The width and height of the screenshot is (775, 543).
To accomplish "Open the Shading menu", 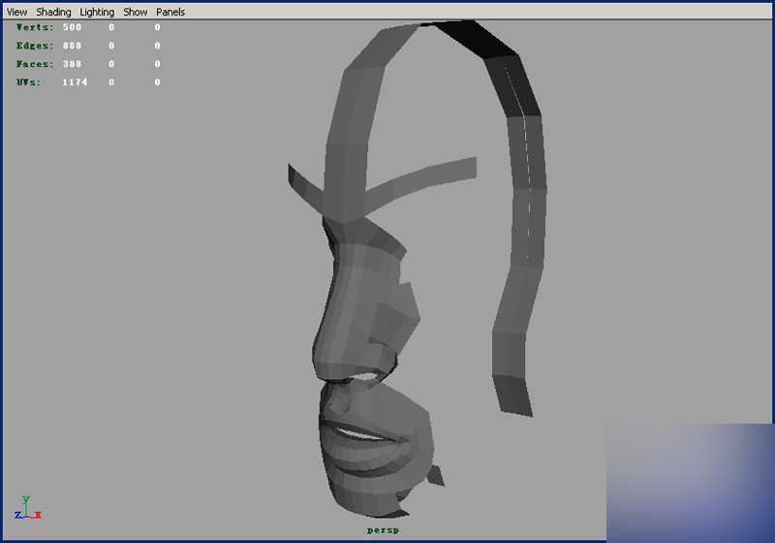I will point(53,12).
